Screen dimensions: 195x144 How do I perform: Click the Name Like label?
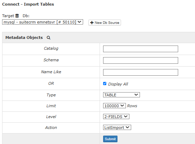coord(51,72)
